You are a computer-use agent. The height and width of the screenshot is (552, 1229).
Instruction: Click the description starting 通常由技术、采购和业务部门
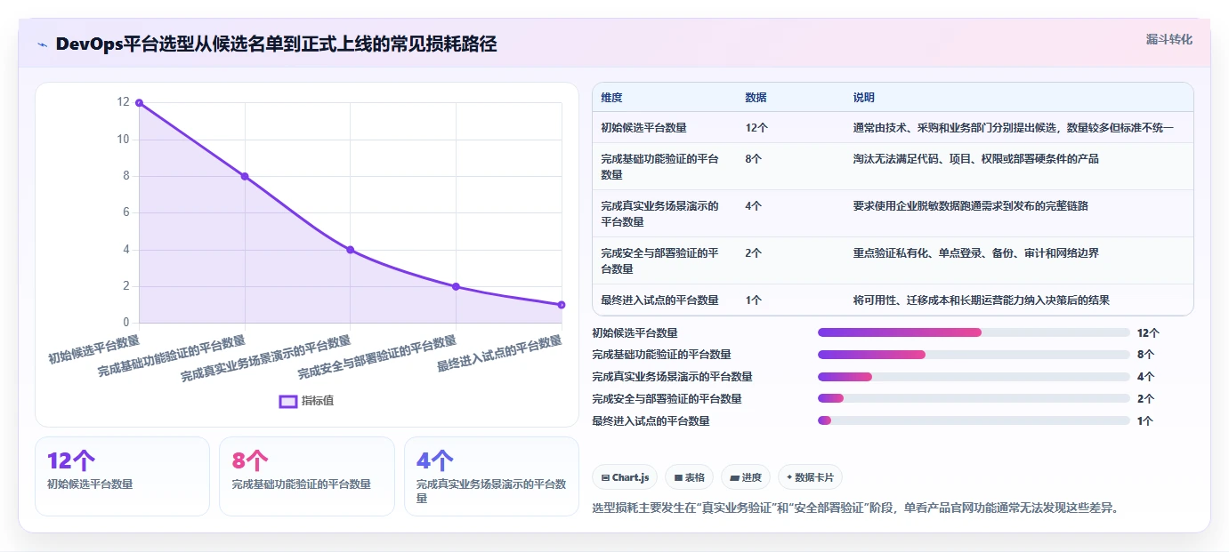pyautogui.click(x=1013, y=128)
